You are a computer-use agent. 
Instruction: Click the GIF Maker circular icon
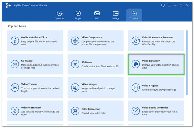coord(15,64)
